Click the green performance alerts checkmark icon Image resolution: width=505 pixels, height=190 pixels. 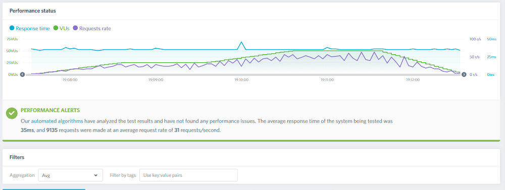[x=12, y=113]
